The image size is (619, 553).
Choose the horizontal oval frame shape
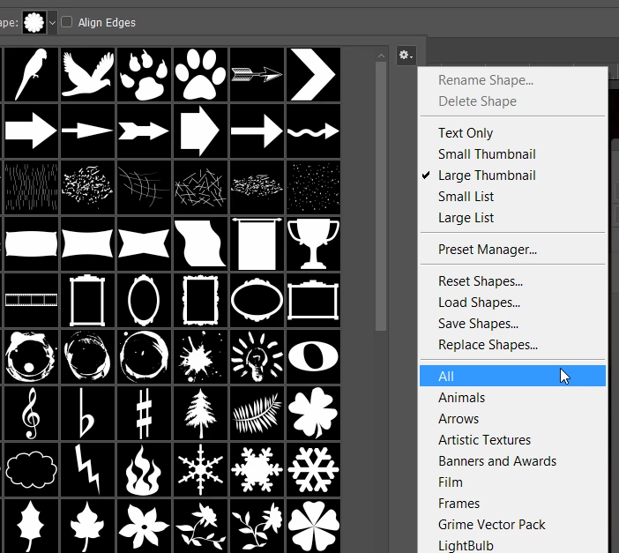click(257, 300)
